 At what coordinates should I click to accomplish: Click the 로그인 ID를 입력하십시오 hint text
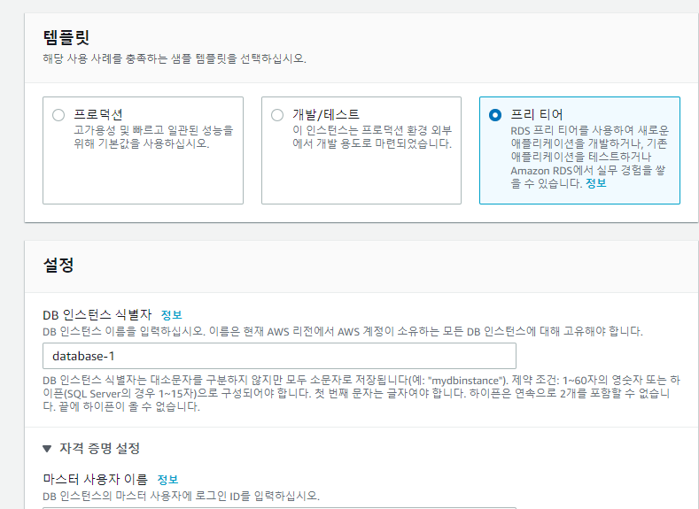tap(182, 496)
